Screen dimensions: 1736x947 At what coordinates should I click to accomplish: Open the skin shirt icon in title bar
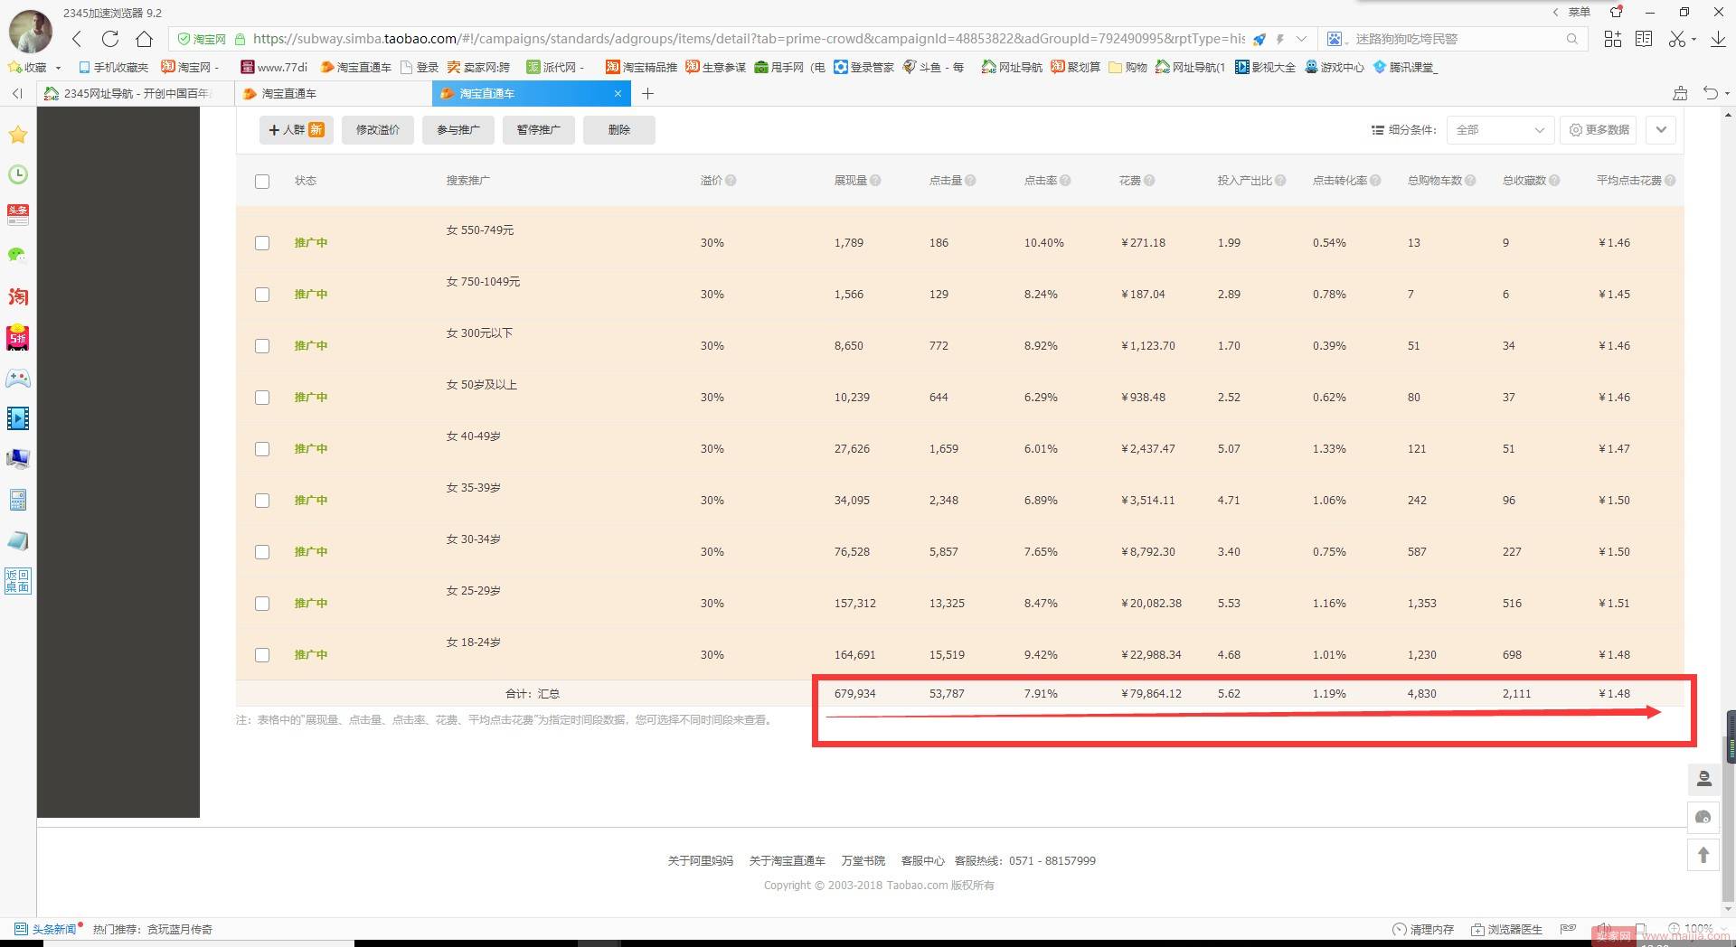click(x=1617, y=12)
